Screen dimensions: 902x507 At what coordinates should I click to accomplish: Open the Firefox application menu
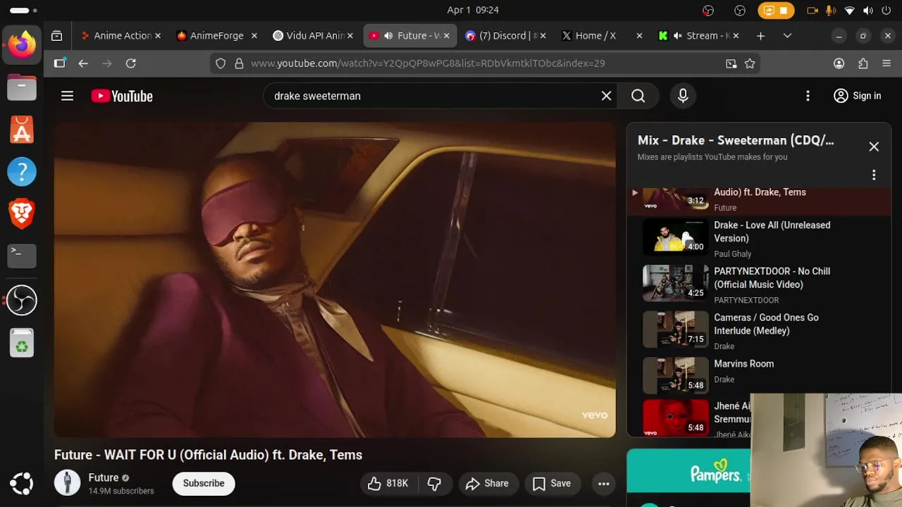tap(887, 63)
